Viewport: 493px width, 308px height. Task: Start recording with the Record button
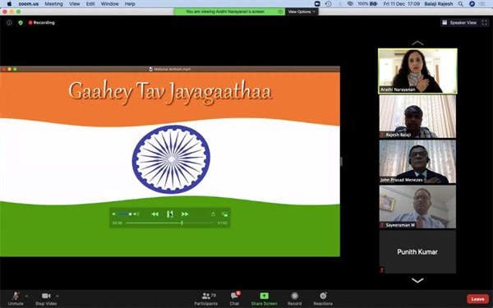295,299
